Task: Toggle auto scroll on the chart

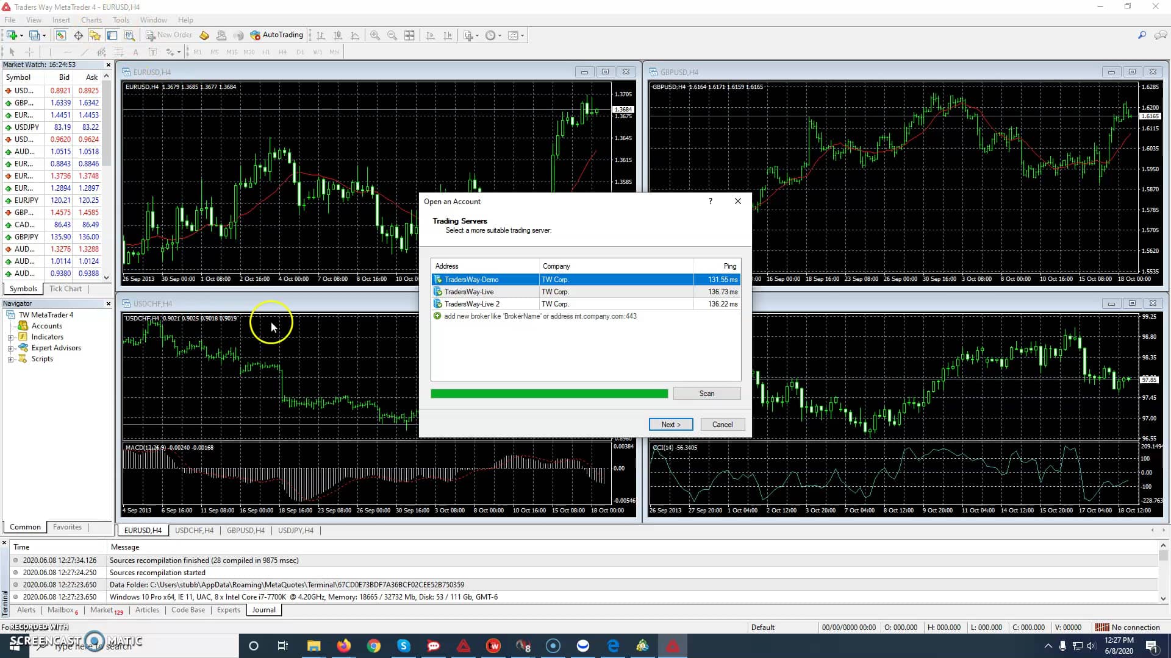Action: click(431, 35)
